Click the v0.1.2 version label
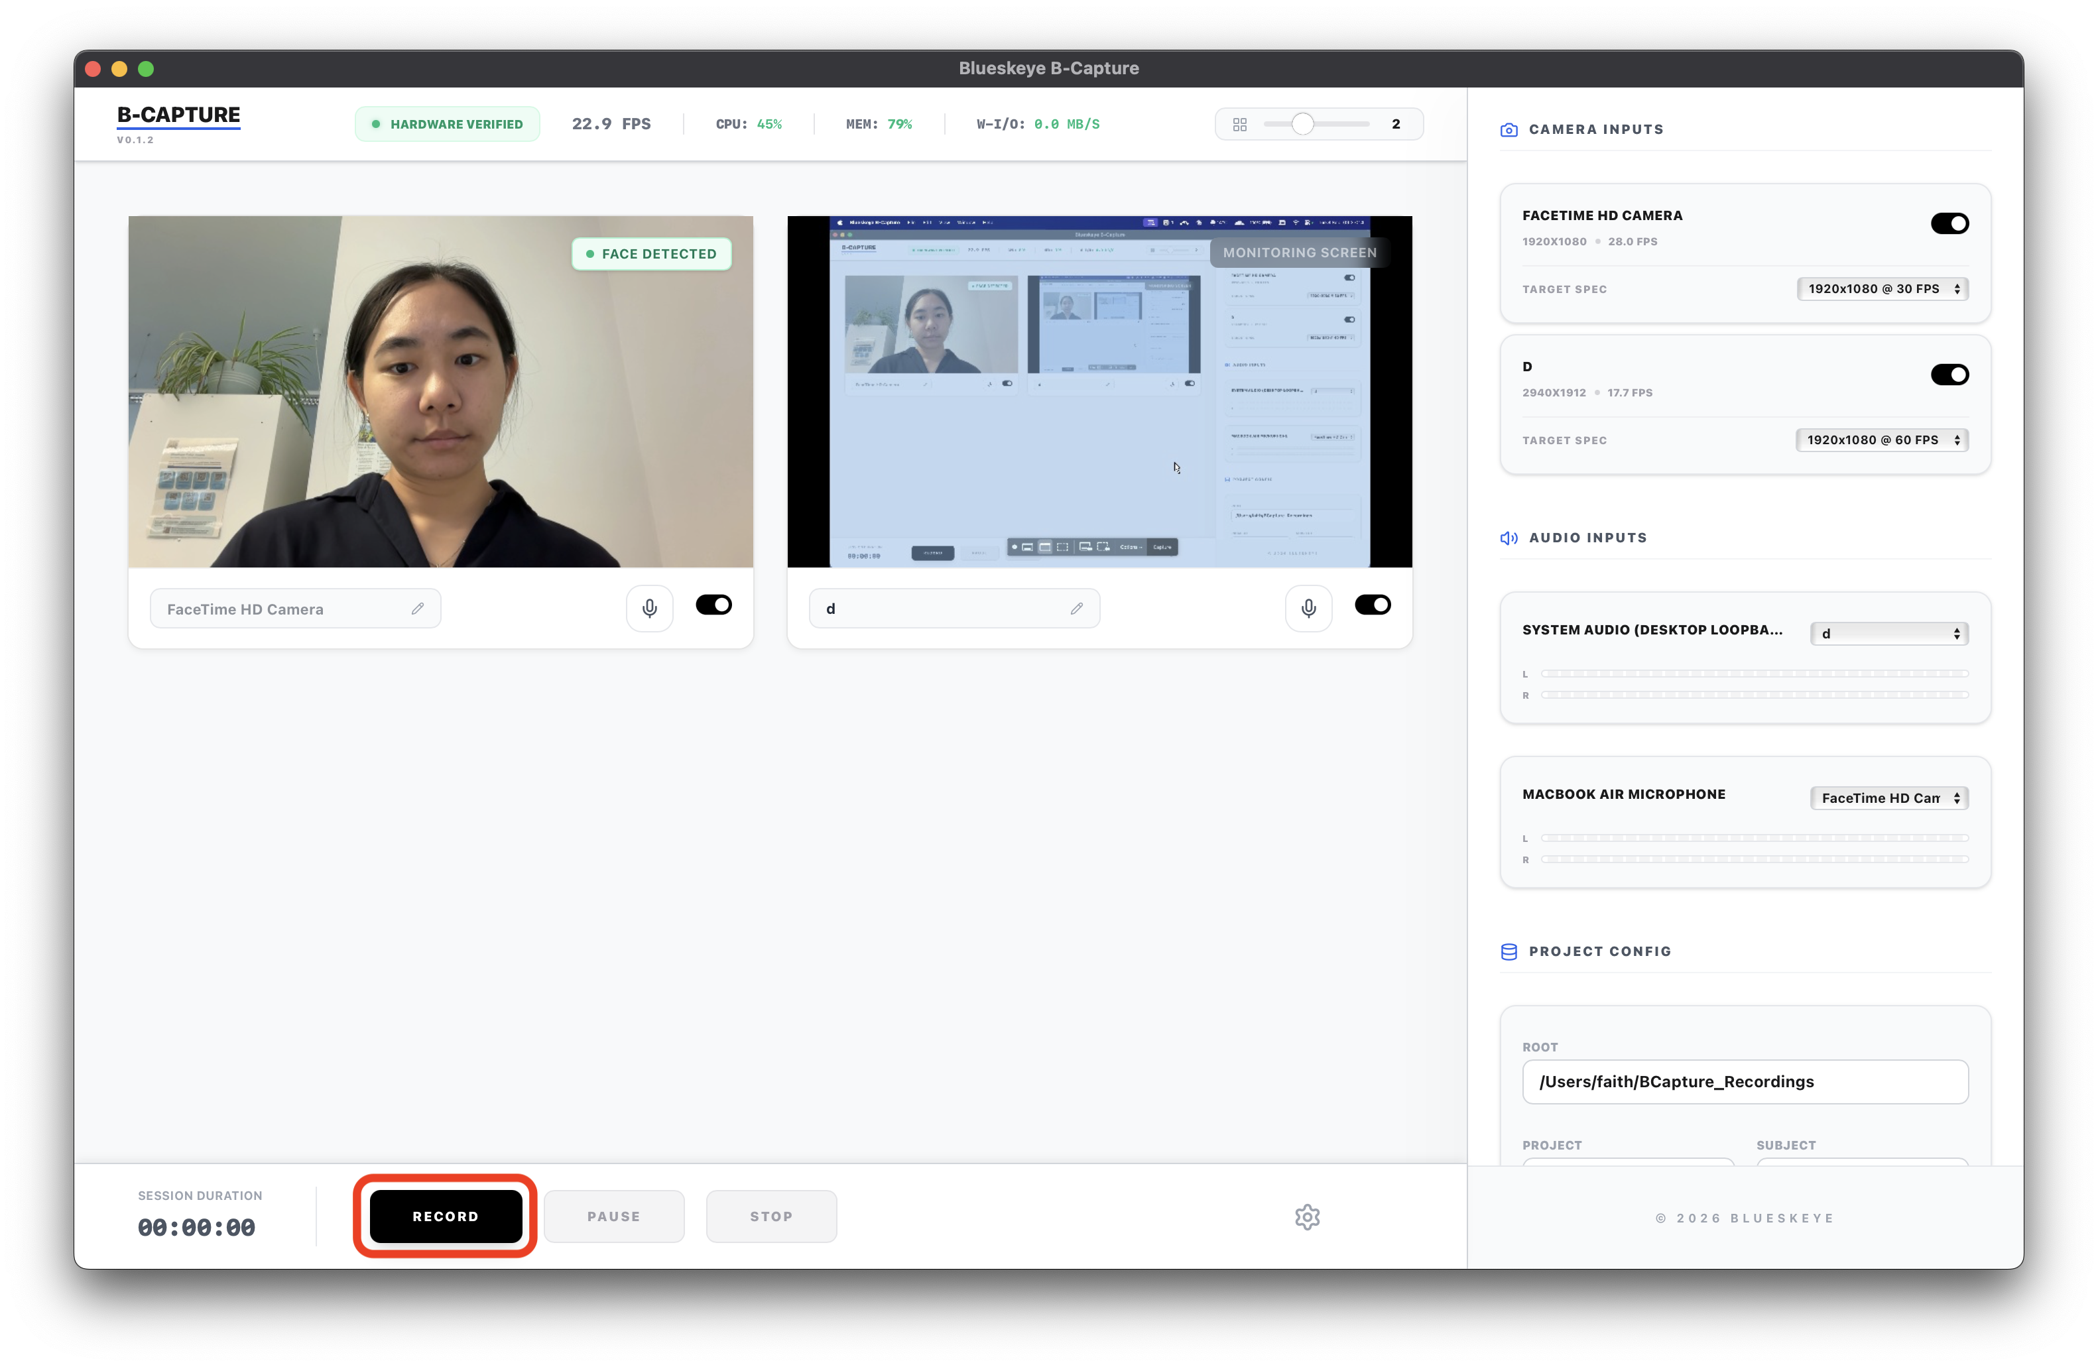This screenshot has height=1367, width=2098. [x=135, y=140]
